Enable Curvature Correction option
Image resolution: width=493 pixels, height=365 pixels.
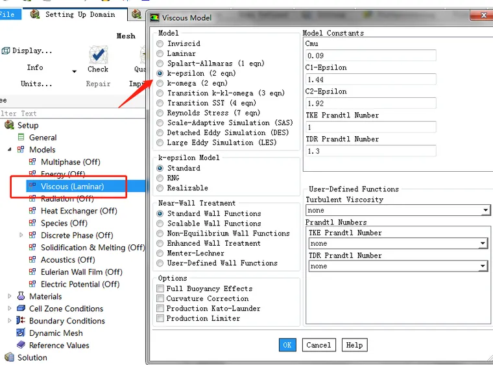[x=160, y=298]
